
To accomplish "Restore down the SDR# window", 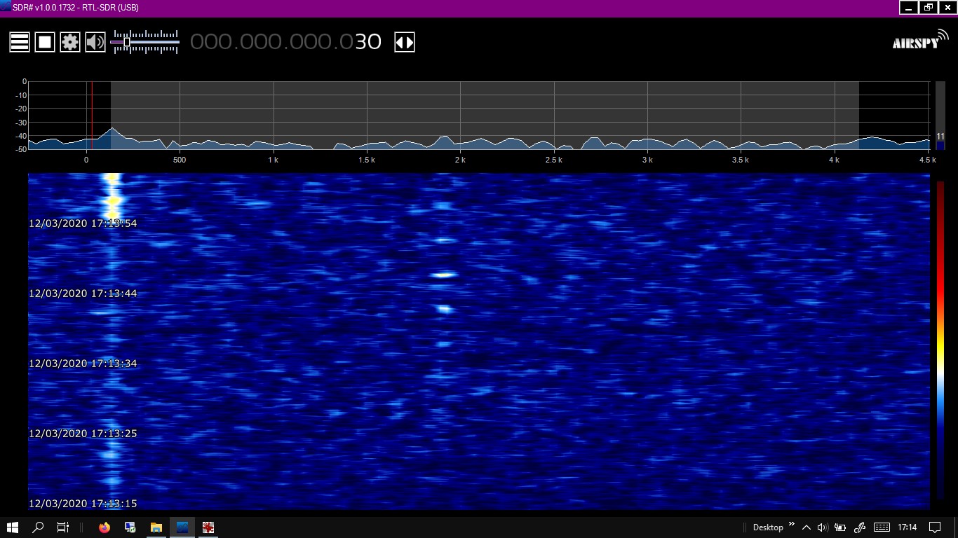I will click(x=929, y=8).
